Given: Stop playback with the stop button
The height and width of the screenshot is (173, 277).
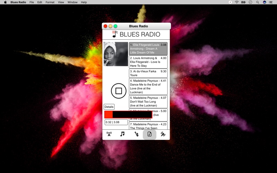Looking at the screenshot, I should click(118, 91).
